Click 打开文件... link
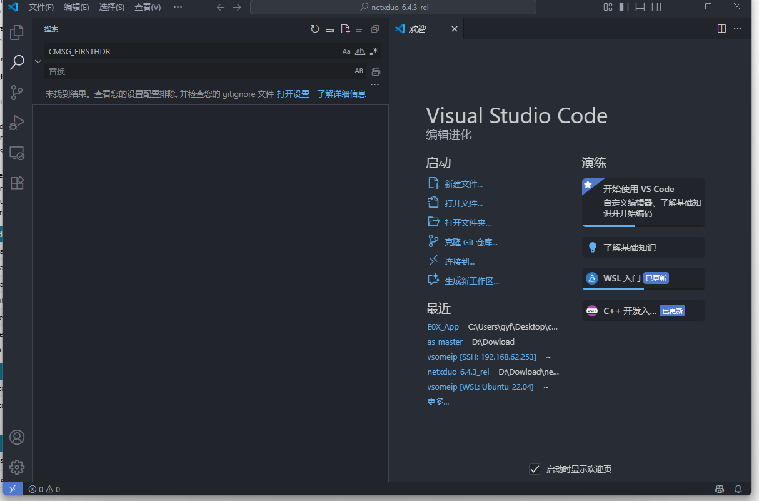The width and height of the screenshot is (759, 501). coord(463,203)
